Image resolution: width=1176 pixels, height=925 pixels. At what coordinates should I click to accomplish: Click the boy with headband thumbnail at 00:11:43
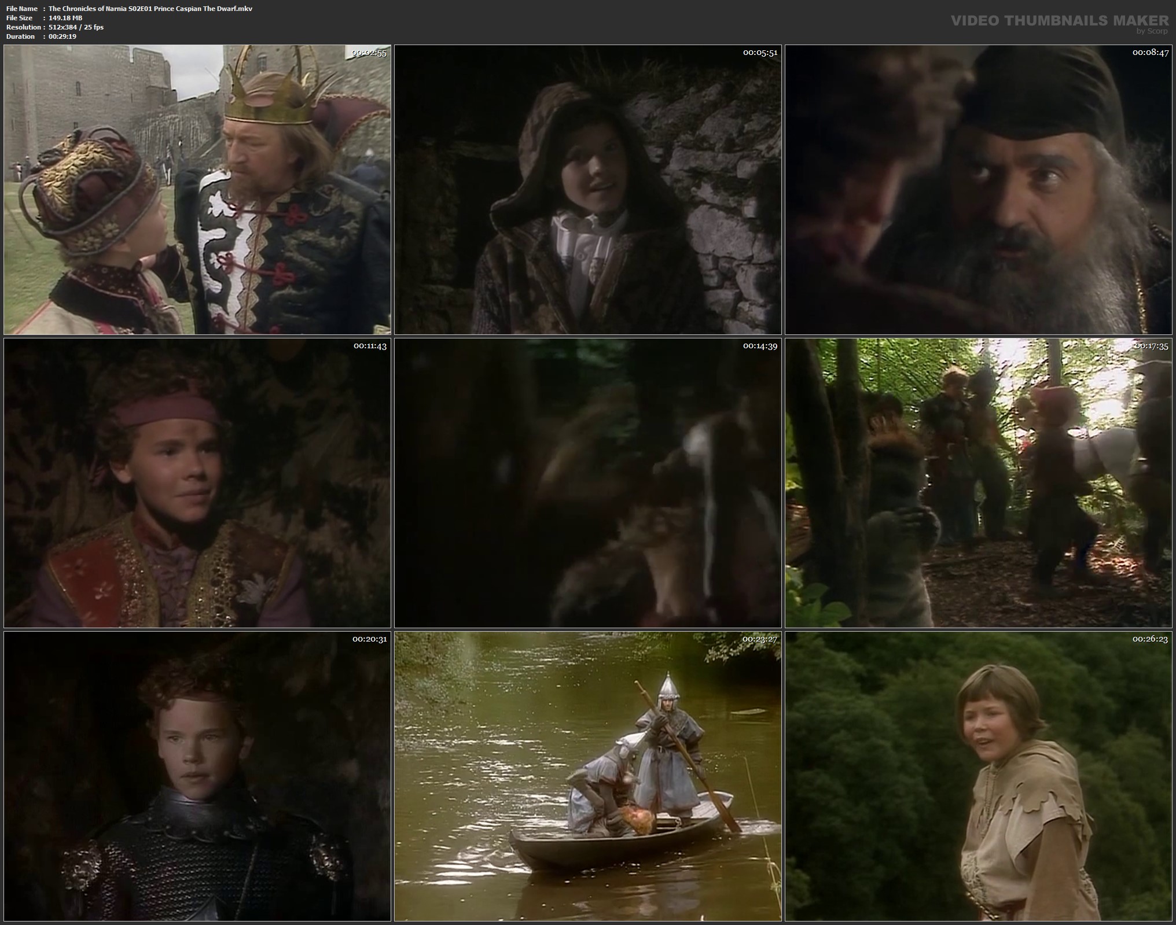click(x=197, y=483)
